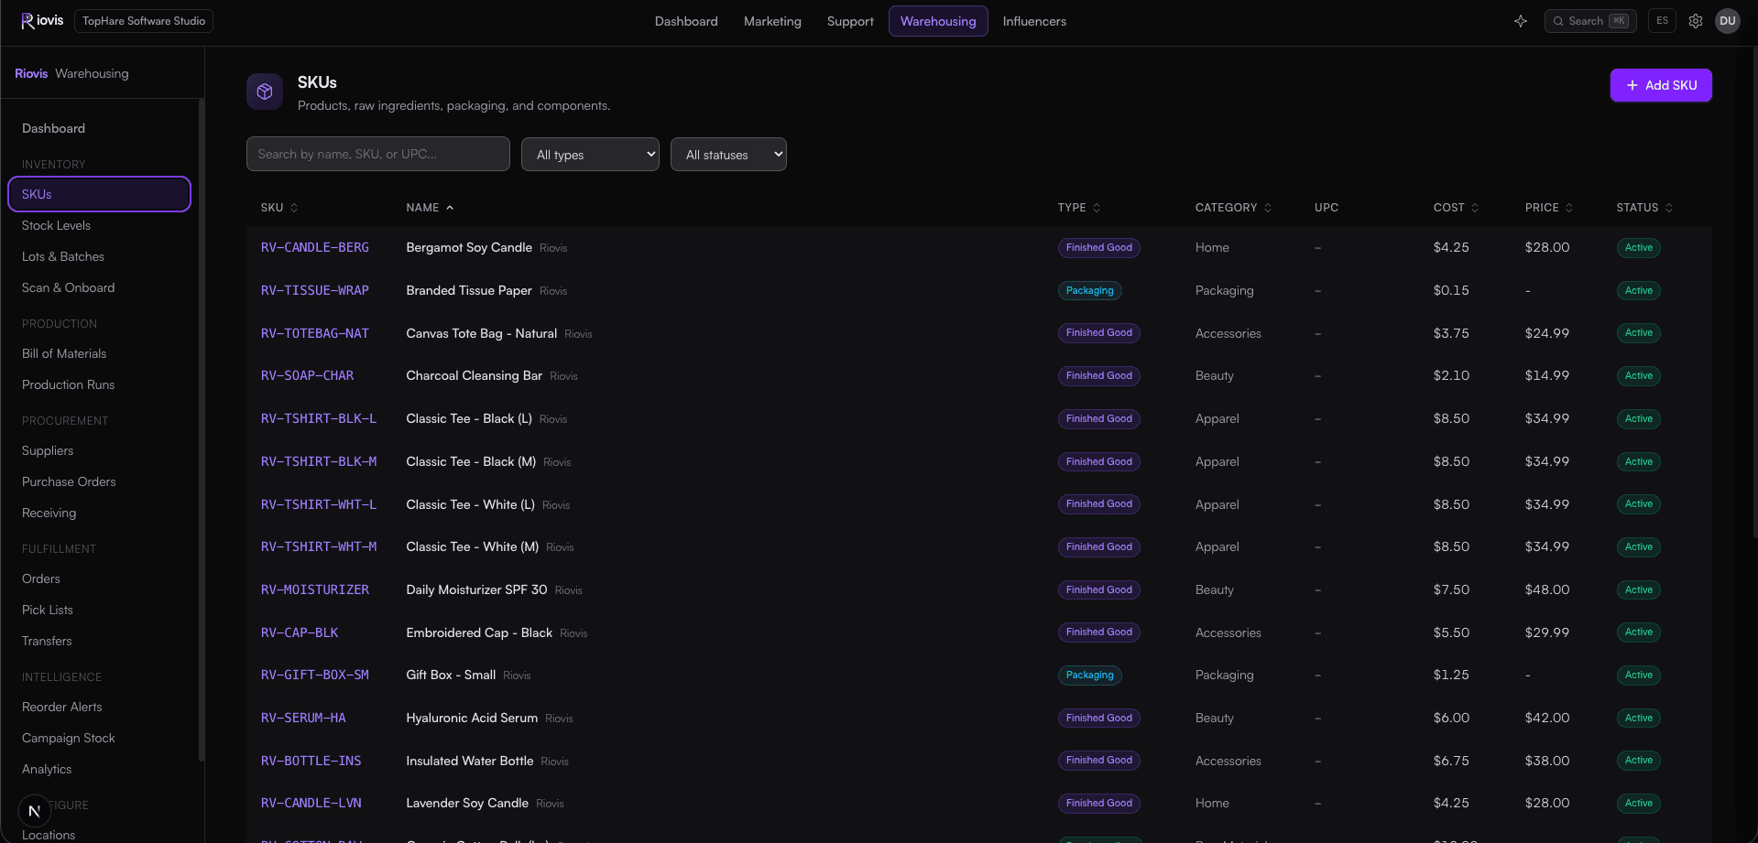Toggle Name column sort arrow

(450, 208)
